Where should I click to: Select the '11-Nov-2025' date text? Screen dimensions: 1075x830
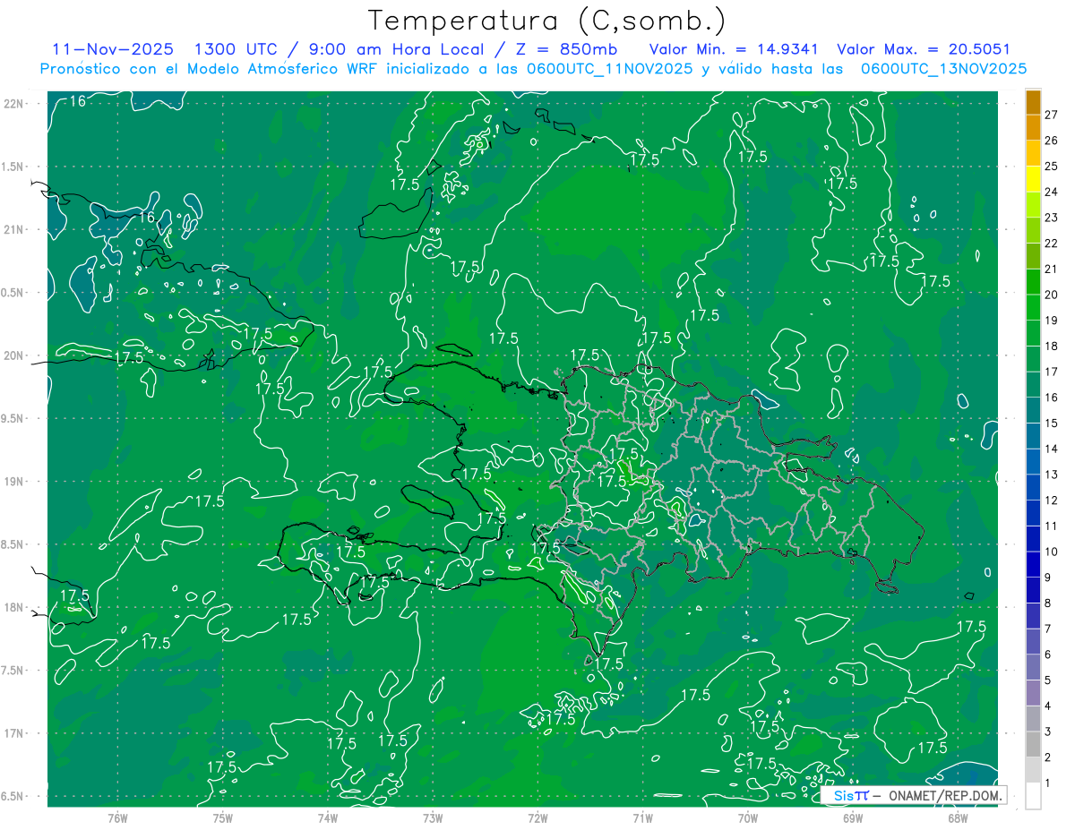(x=113, y=49)
